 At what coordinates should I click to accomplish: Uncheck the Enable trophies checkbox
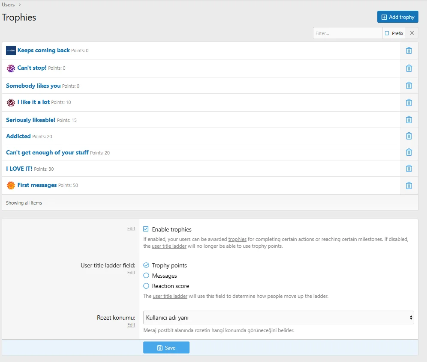point(146,229)
